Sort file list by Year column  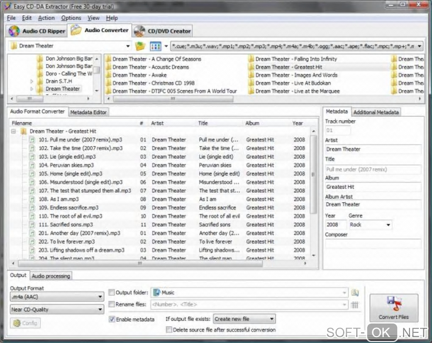tap(298, 123)
